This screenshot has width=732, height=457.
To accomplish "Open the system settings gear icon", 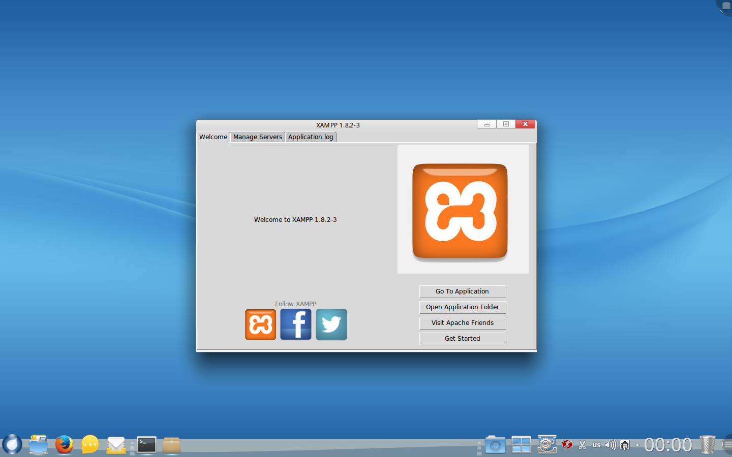I will [547, 445].
